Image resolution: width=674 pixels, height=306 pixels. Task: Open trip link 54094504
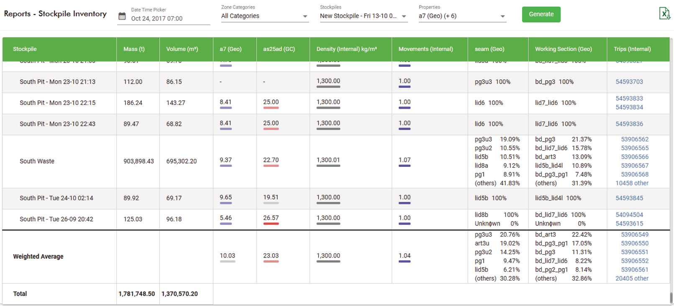coord(629,215)
